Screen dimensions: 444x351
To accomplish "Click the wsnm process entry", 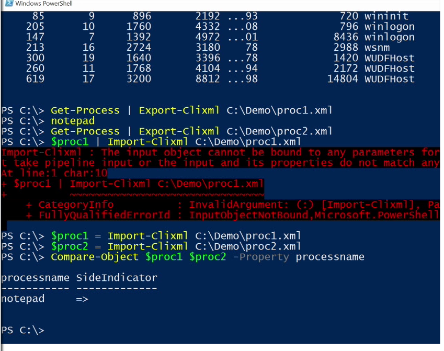I will tap(377, 47).
